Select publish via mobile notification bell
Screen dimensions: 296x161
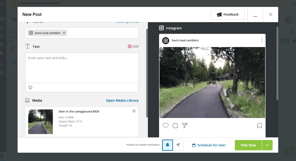[x=167, y=145]
